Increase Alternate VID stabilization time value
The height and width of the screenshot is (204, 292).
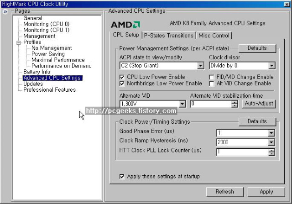pos(235,102)
